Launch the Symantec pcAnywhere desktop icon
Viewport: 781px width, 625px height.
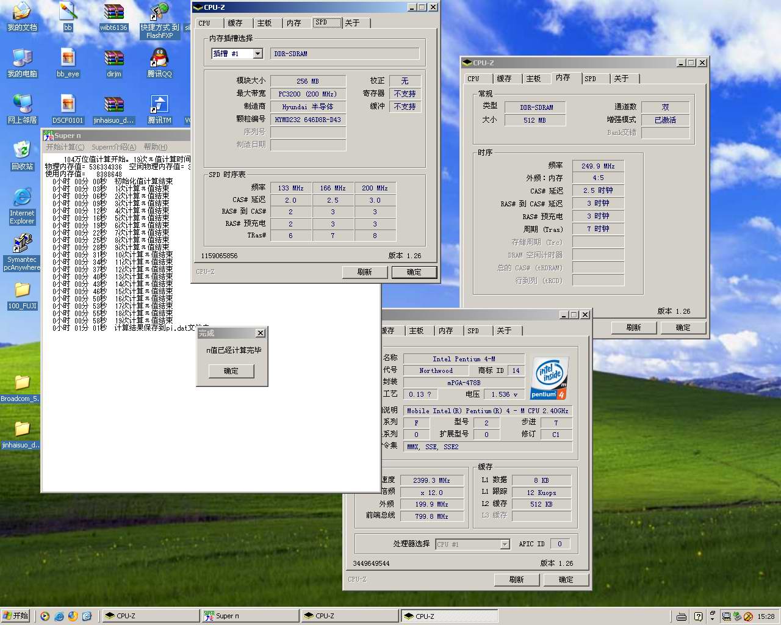click(22, 253)
